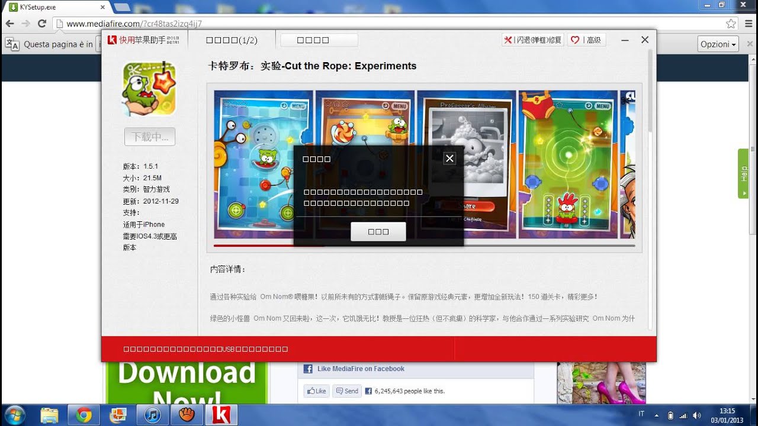The width and height of the screenshot is (758, 426).
Task: Open a new Chrome tab
Action: pos(121,7)
